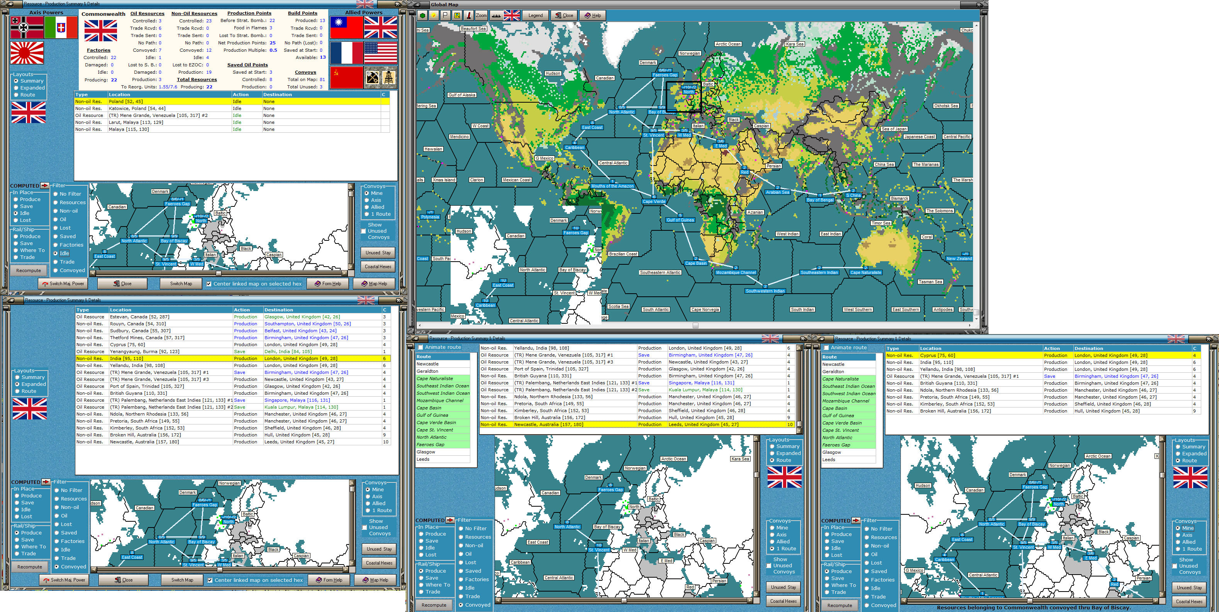Screen dimensions: 1219x612
Task: Select the German flag under Axis Powers
Action: (x=27, y=27)
